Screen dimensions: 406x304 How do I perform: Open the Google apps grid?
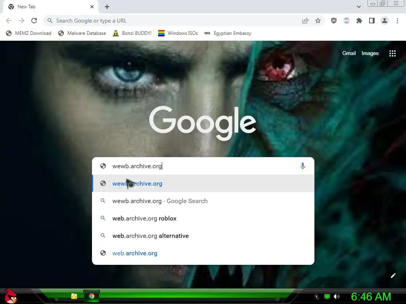tap(392, 53)
